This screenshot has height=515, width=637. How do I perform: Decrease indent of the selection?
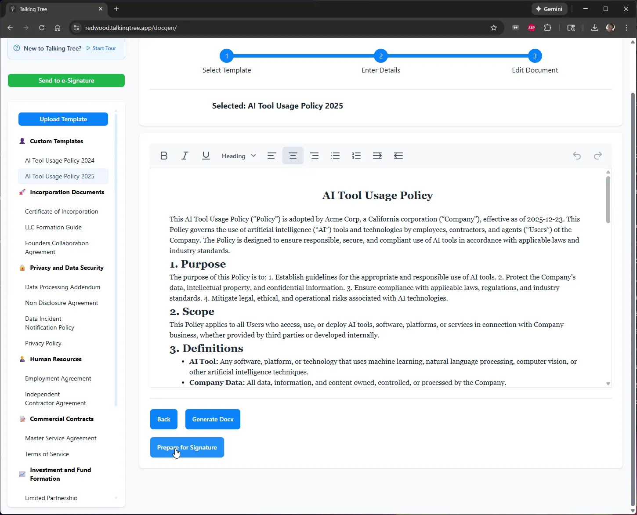point(398,156)
